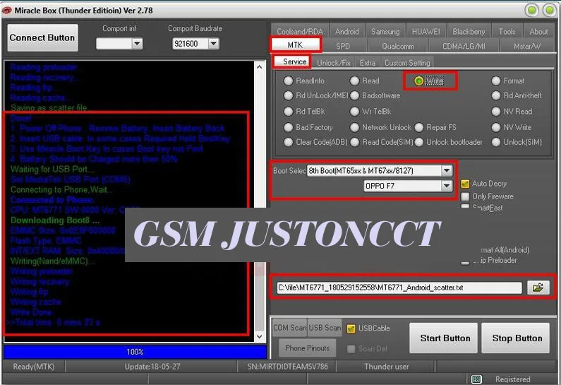Image resolution: width=561 pixels, height=385 pixels.
Task: Click the log scrollbar up arrow
Action: coord(260,66)
